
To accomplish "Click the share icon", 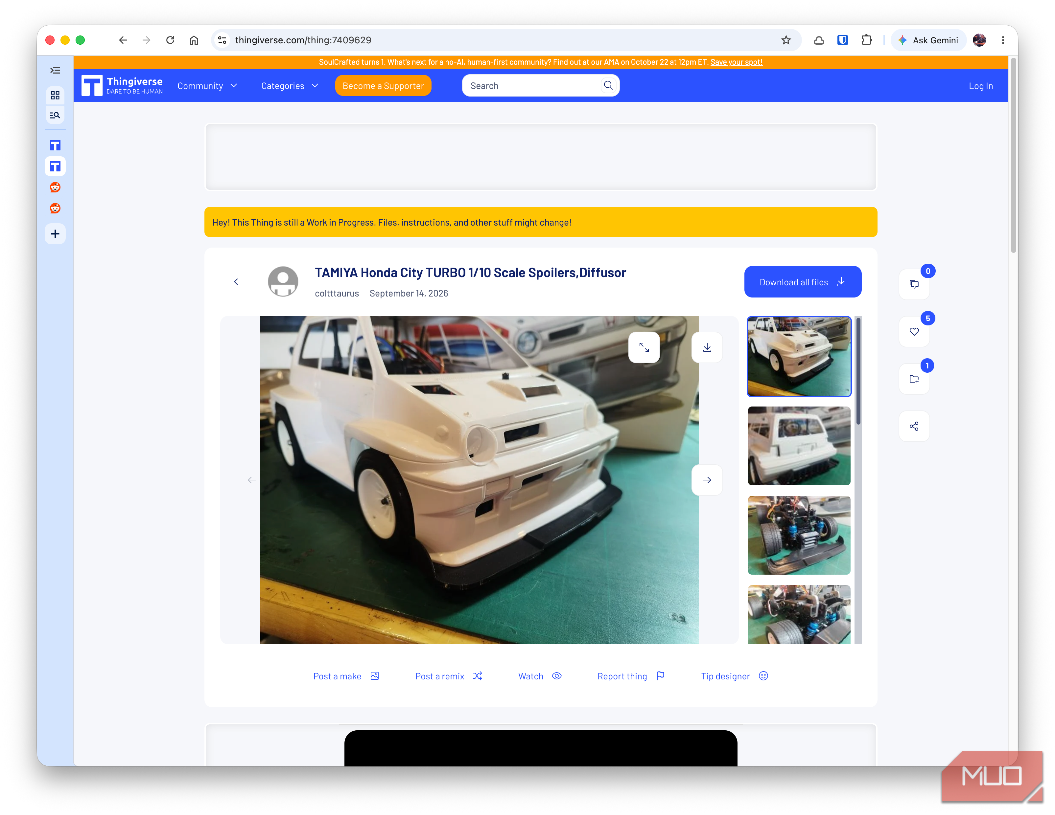I will 914,426.
